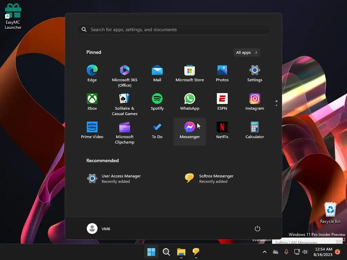Launch Spotify from pinned apps
This screenshot has height=260, width=347.
(157, 102)
